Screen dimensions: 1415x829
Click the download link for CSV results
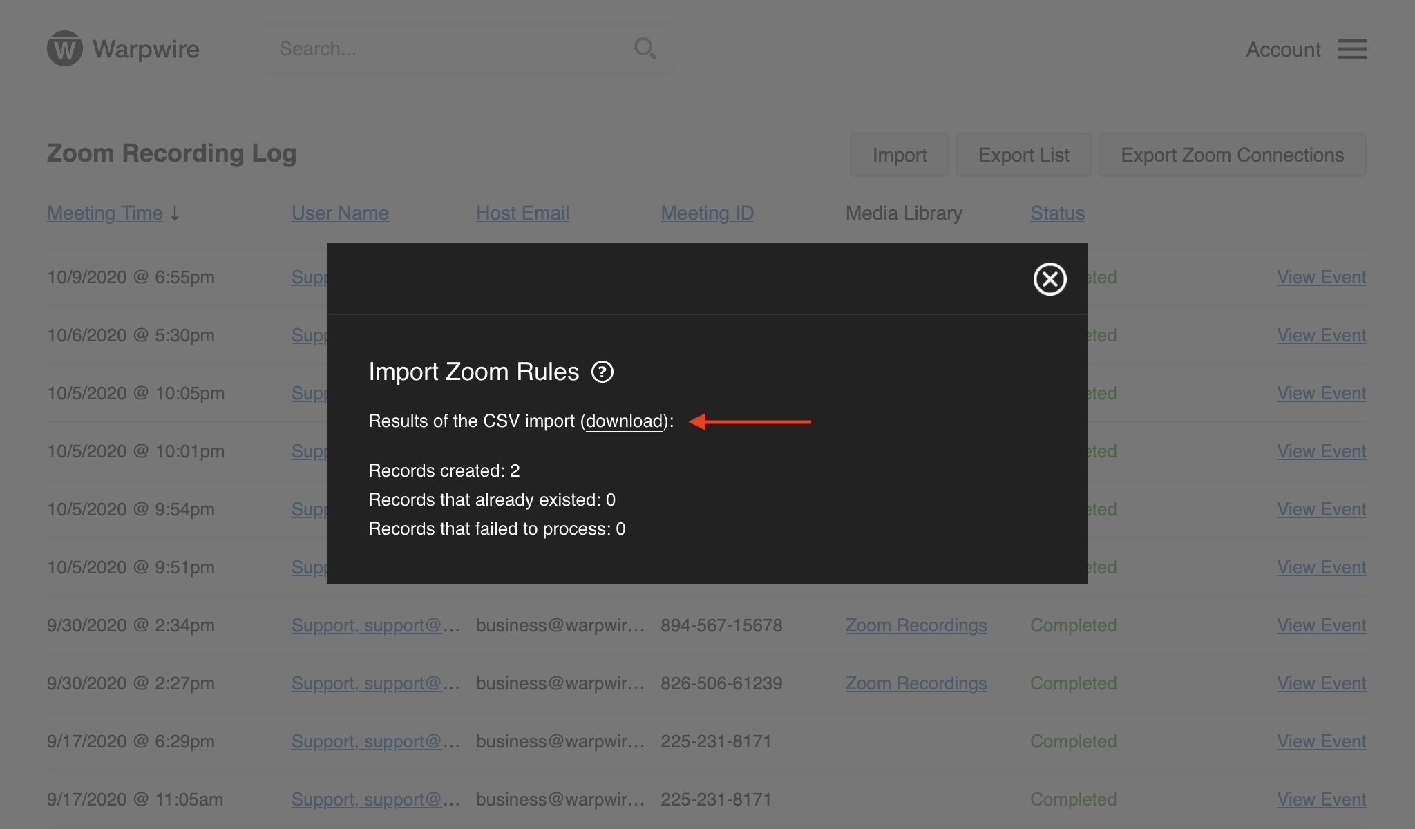coord(625,421)
